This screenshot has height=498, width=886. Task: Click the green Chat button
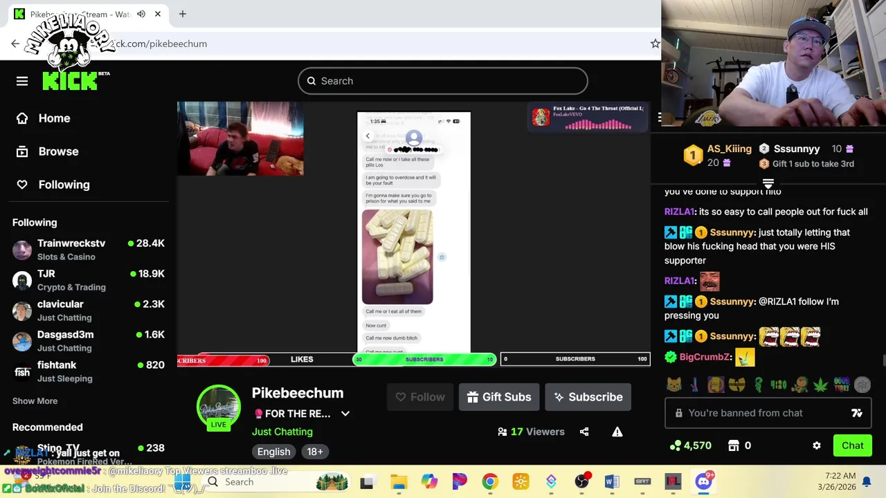pyautogui.click(x=853, y=446)
